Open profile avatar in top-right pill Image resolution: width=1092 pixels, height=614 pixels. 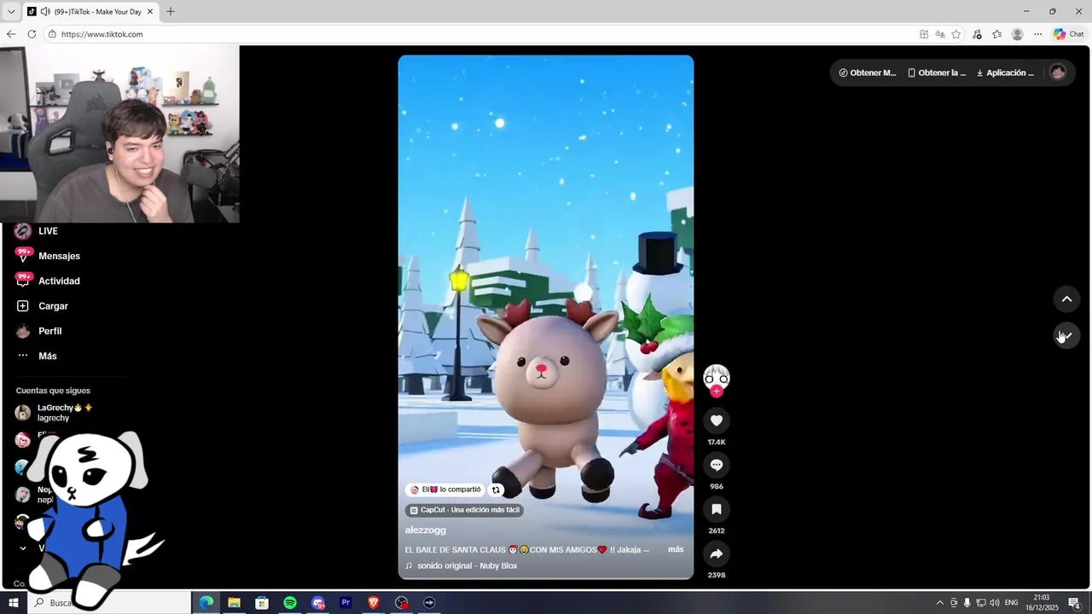[1058, 72]
